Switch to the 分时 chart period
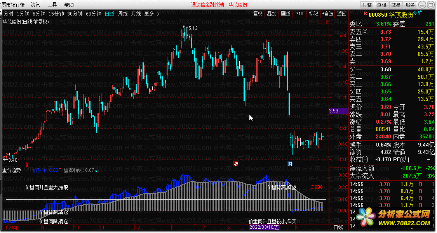Viewport: 437px width, 233px height. (9, 14)
